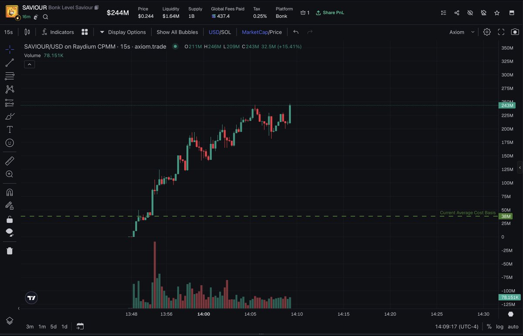523x336 pixels.
Task: Open the timezone menu 14:09:17 (UTC-4)
Action: 456,326
